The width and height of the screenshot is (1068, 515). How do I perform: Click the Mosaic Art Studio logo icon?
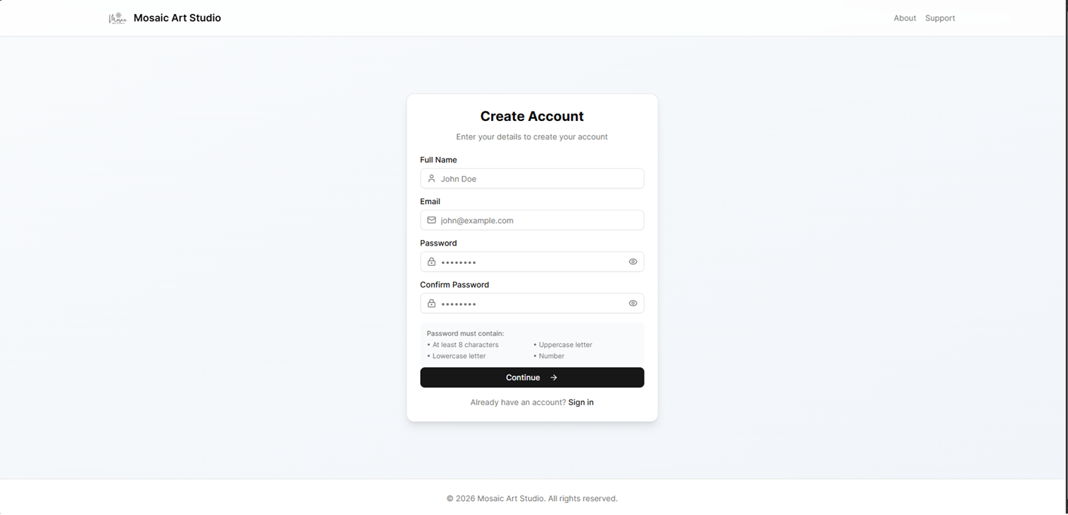coord(117,18)
